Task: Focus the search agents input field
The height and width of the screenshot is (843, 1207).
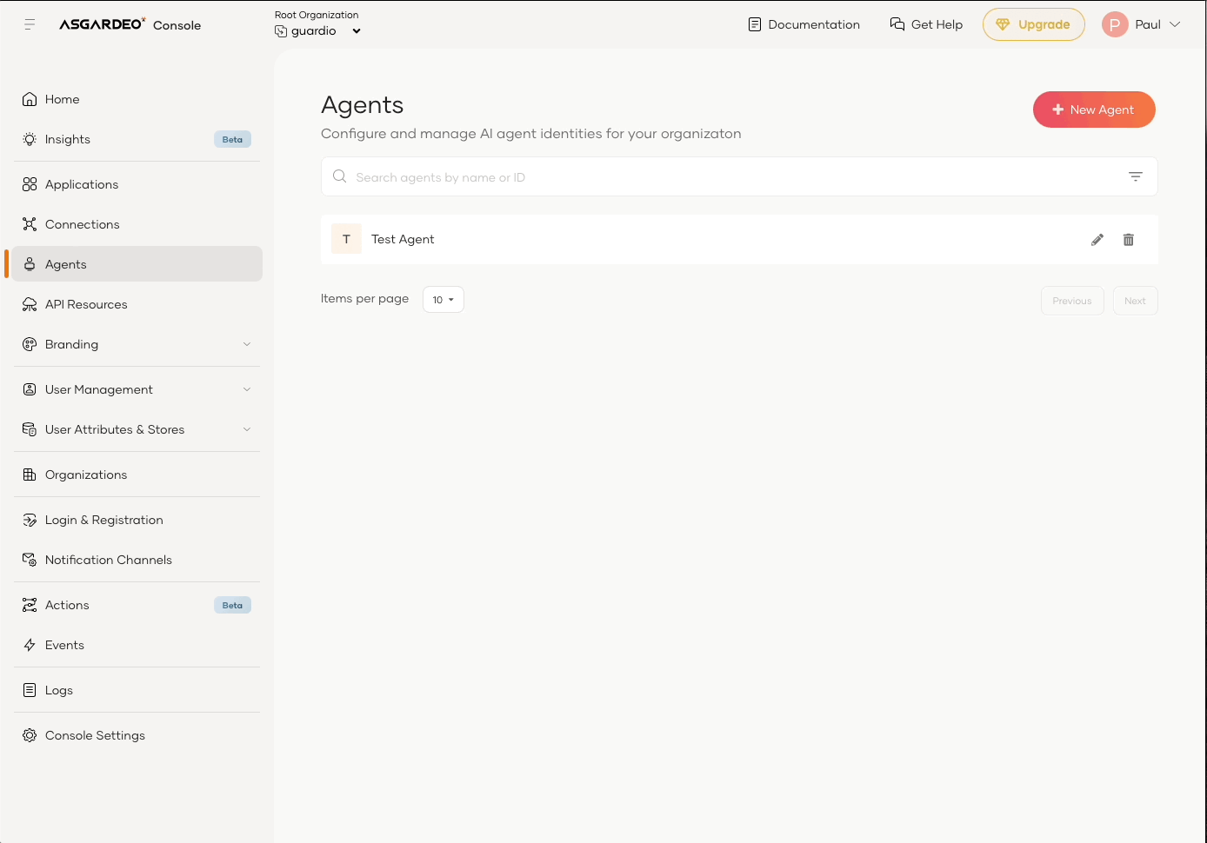Action: click(x=730, y=177)
